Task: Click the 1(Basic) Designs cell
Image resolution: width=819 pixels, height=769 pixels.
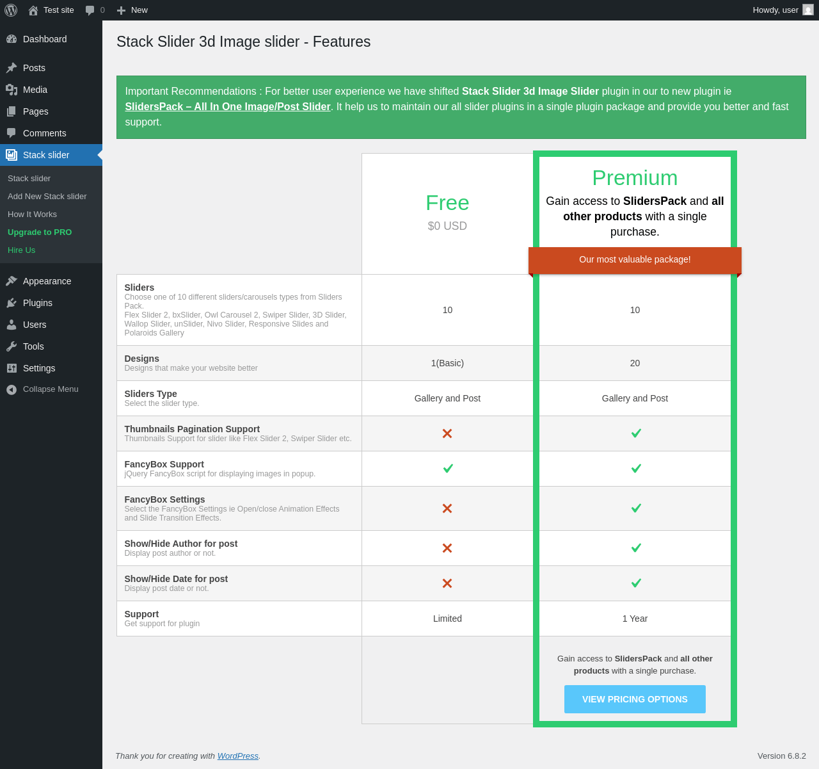Action: click(x=447, y=363)
